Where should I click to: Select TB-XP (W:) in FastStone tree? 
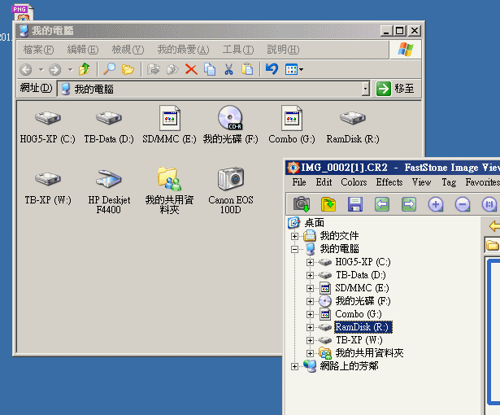(x=359, y=340)
